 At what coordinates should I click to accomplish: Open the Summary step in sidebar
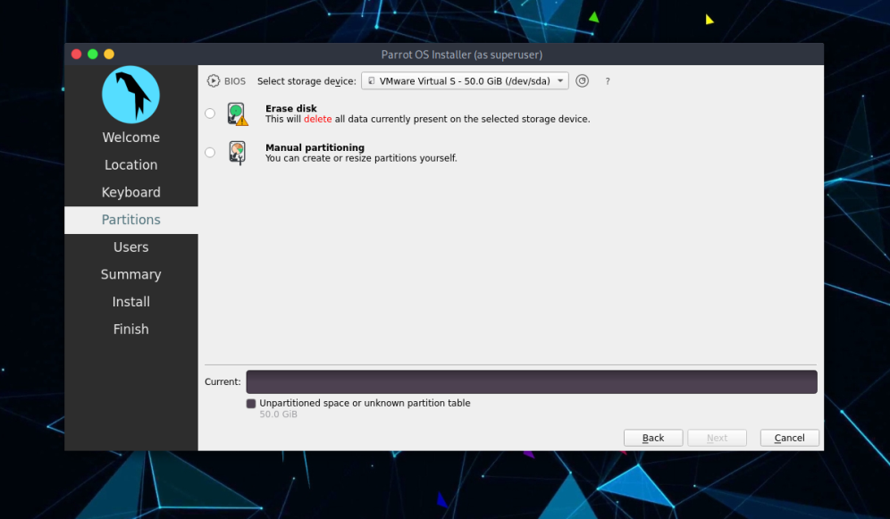(x=130, y=275)
